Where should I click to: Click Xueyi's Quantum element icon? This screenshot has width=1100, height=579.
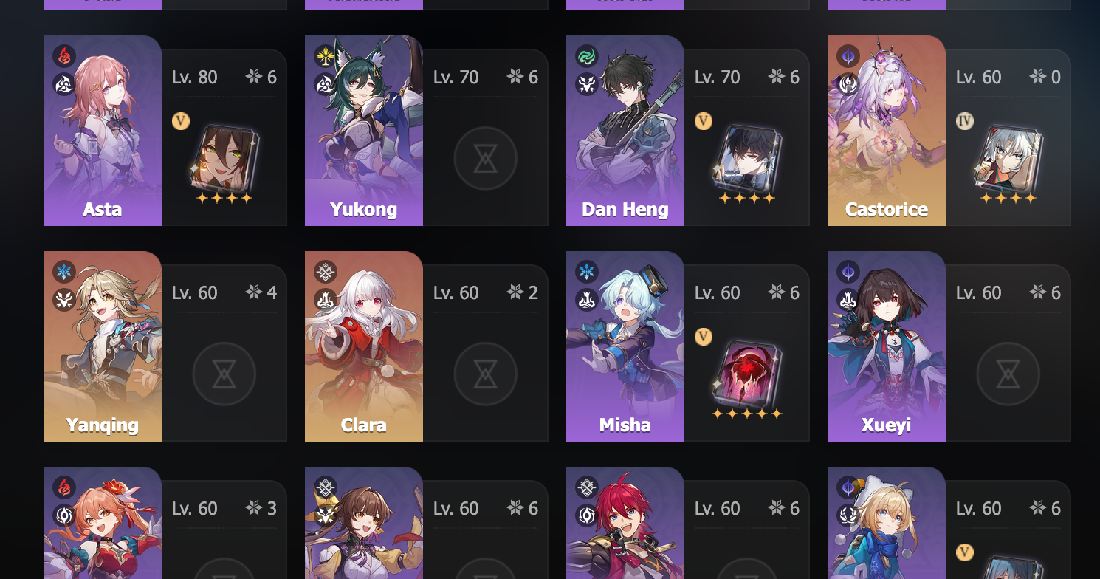tap(848, 272)
